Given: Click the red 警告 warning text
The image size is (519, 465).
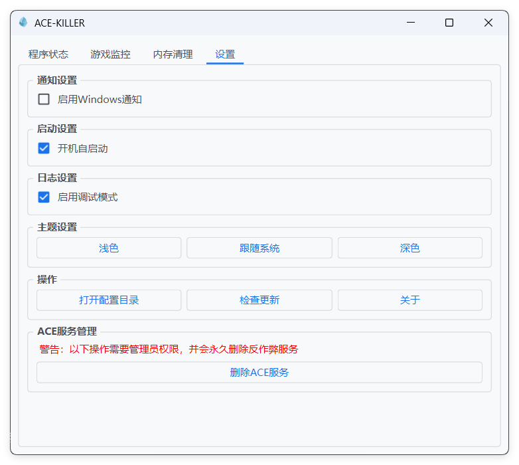Looking at the screenshot, I should (169, 349).
